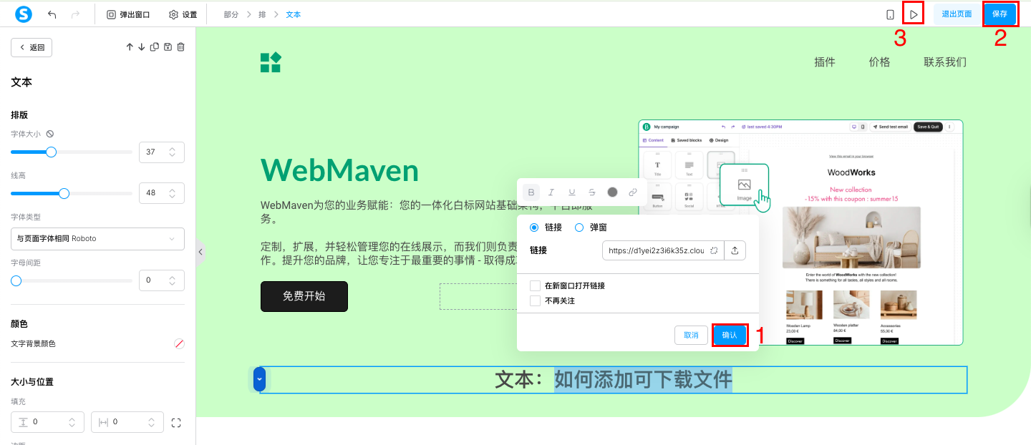1031x445 pixels.
Task: Click the email editor preview image
Action: point(800,233)
